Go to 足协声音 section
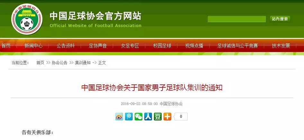Screen dimensions: 304x140 (98, 46)
